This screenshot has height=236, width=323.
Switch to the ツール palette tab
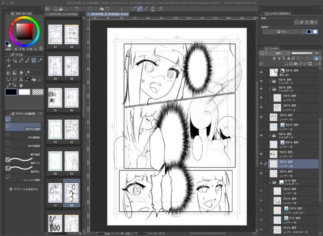click(17, 55)
